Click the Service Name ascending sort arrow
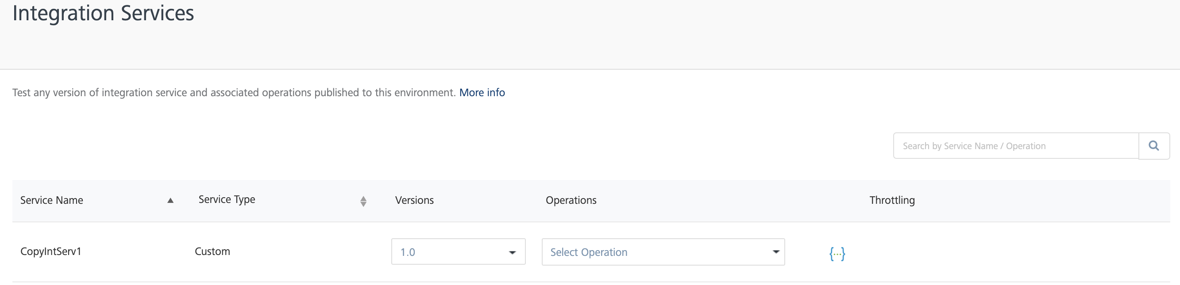Image resolution: width=1180 pixels, height=285 pixels. coord(170,200)
